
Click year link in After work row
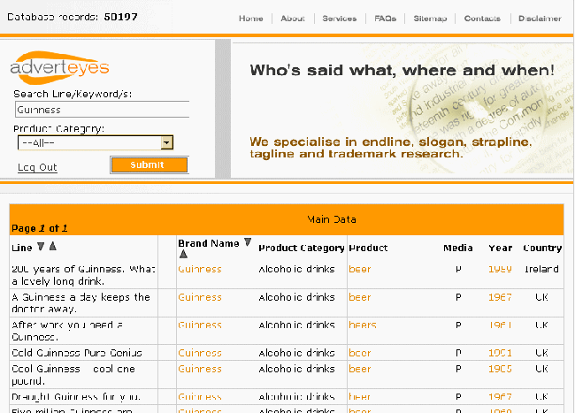click(x=500, y=325)
